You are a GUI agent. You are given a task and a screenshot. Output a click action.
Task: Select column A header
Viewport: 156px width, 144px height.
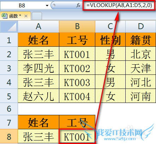[38, 26]
